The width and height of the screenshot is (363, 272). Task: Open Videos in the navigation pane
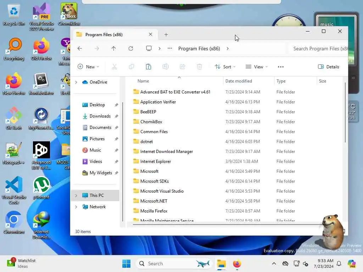tap(96, 161)
